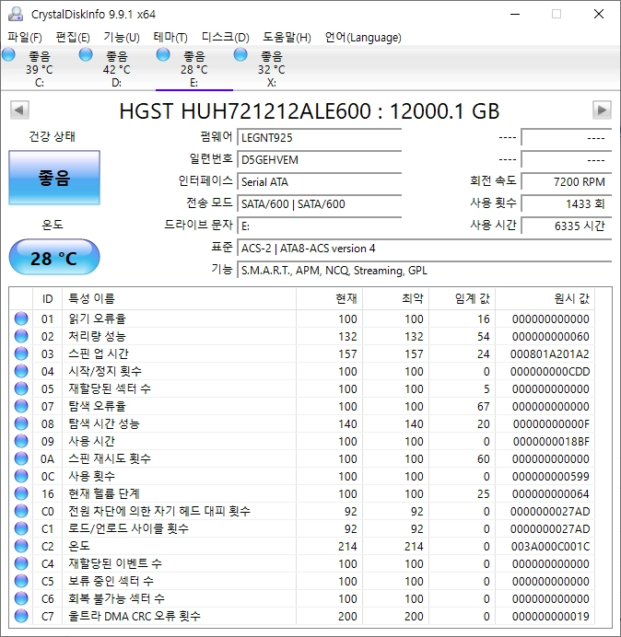Click status icon for C6 회복 불가능 섹터 수
Screen dimensions: 621x637
(x=21, y=598)
